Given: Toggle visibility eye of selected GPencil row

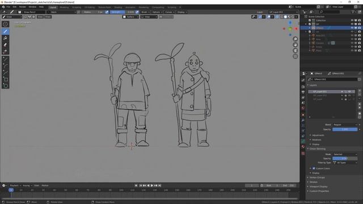Looking at the screenshot, I should (352, 28).
